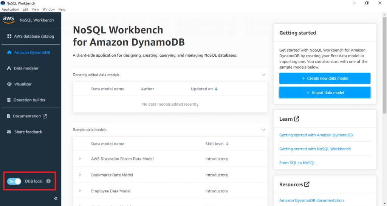Click the Visualizer eye icon

click(9, 84)
